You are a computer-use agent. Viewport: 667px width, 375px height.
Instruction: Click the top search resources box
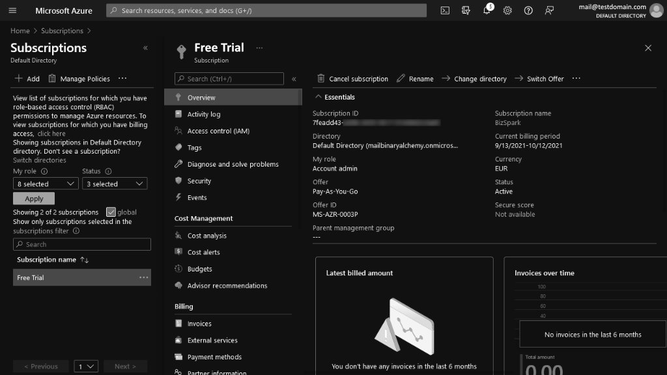(x=266, y=10)
